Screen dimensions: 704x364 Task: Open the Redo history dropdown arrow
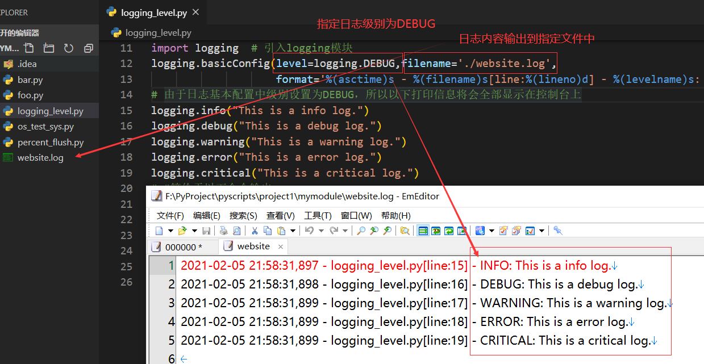345,231
